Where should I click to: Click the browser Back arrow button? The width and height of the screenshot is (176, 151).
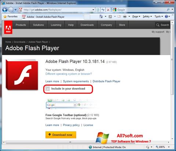coord(5,10)
